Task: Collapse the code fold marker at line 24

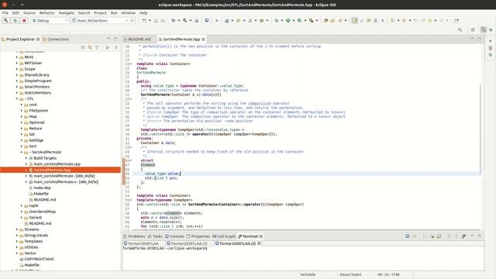Action: [131, 64]
